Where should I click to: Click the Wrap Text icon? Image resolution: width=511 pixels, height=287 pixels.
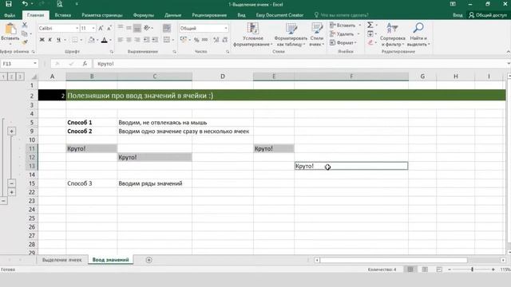coord(167,29)
